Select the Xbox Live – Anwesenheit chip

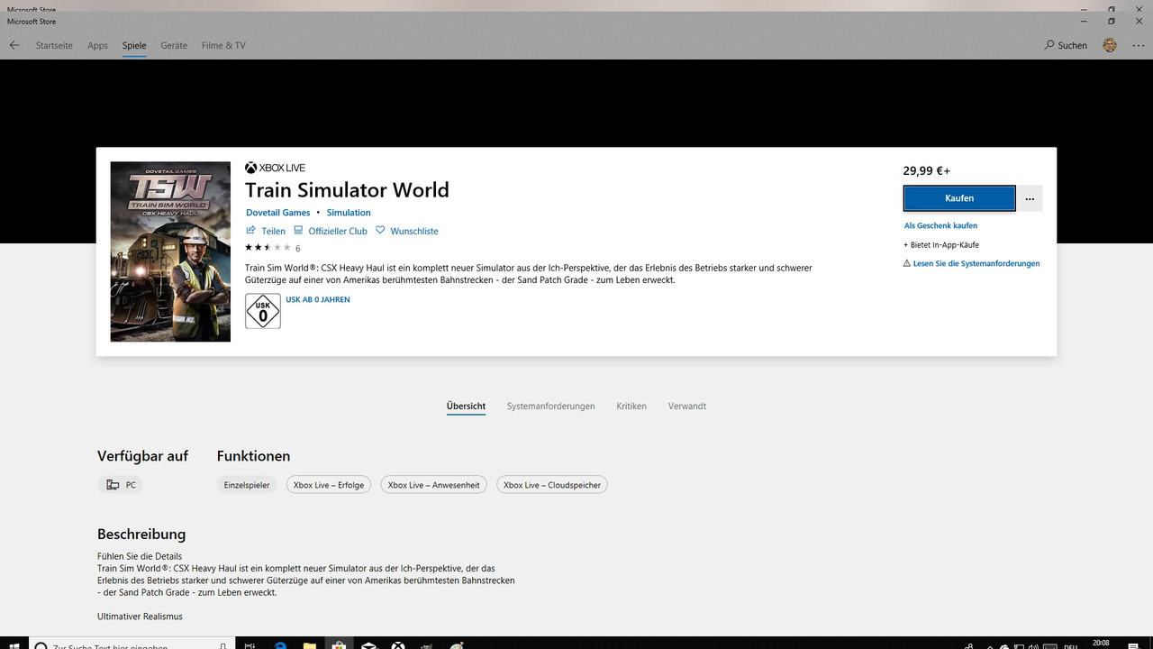[x=433, y=485]
